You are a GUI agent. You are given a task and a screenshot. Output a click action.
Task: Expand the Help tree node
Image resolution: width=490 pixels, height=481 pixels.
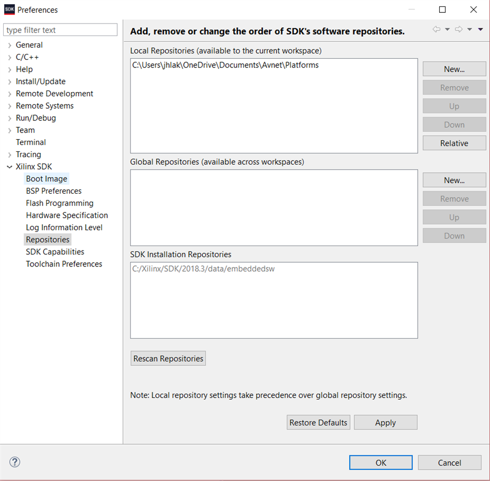(x=10, y=70)
